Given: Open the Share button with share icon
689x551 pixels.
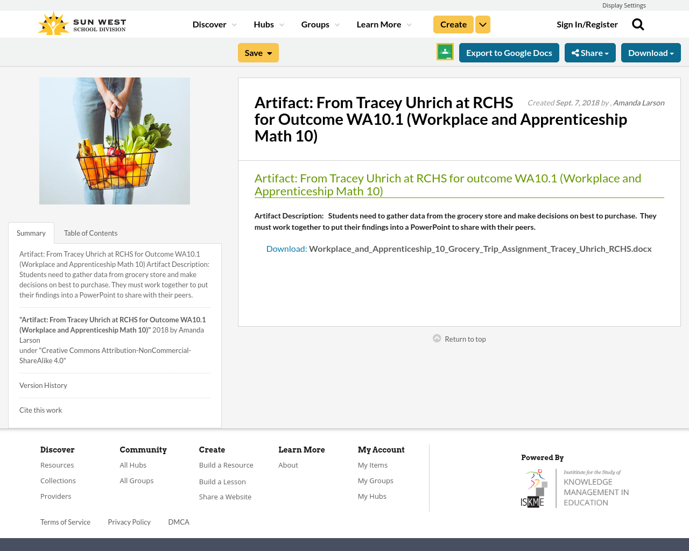Looking at the screenshot, I should (x=590, y=53).
